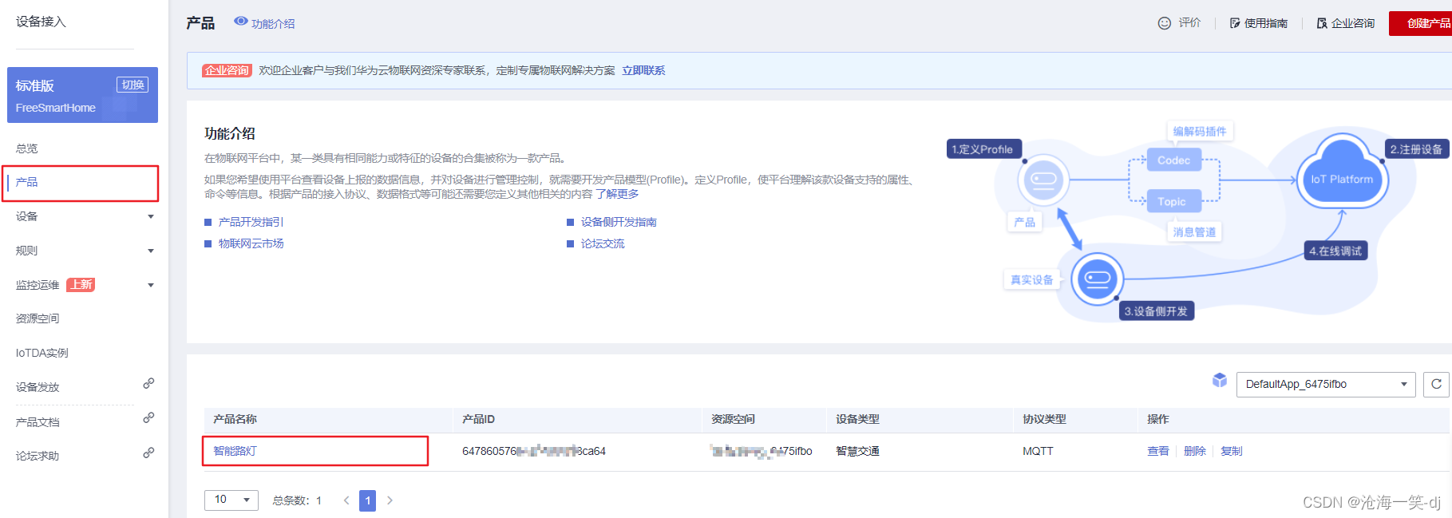Open the 论坛交流 link

(603, 243)
